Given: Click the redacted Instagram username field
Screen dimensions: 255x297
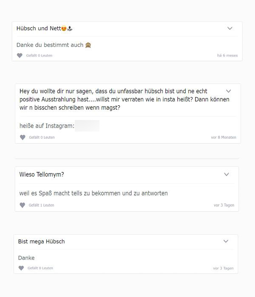Looking at the screenshot, I should [87, 126].
